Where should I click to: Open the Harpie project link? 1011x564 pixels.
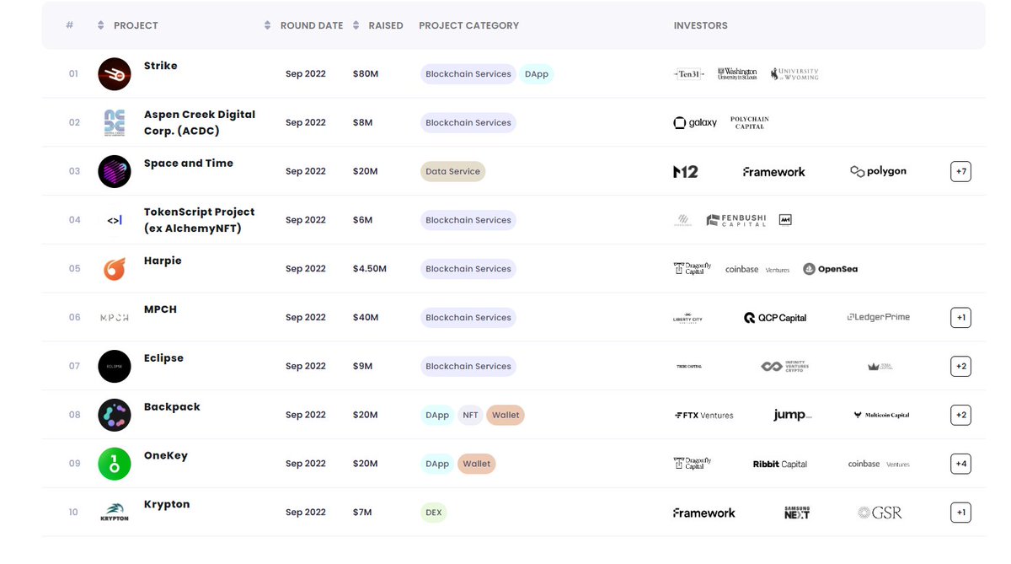(163, 261)
